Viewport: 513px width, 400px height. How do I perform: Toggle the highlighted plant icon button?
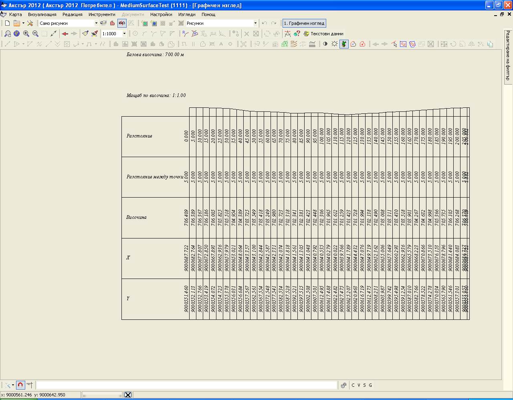[344, 44]
